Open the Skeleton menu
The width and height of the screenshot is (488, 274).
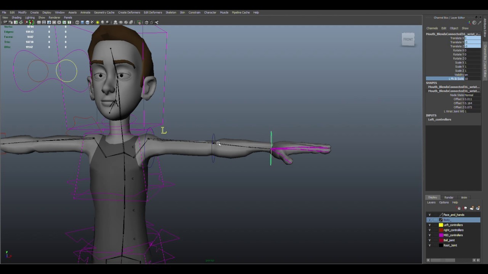click(x=170, y=12)
